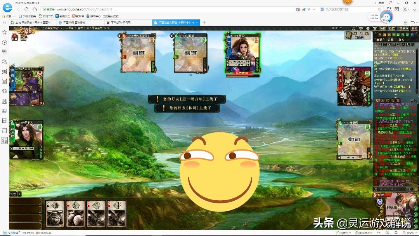Open the sidebar game controller icon

(x=4, y=91)
